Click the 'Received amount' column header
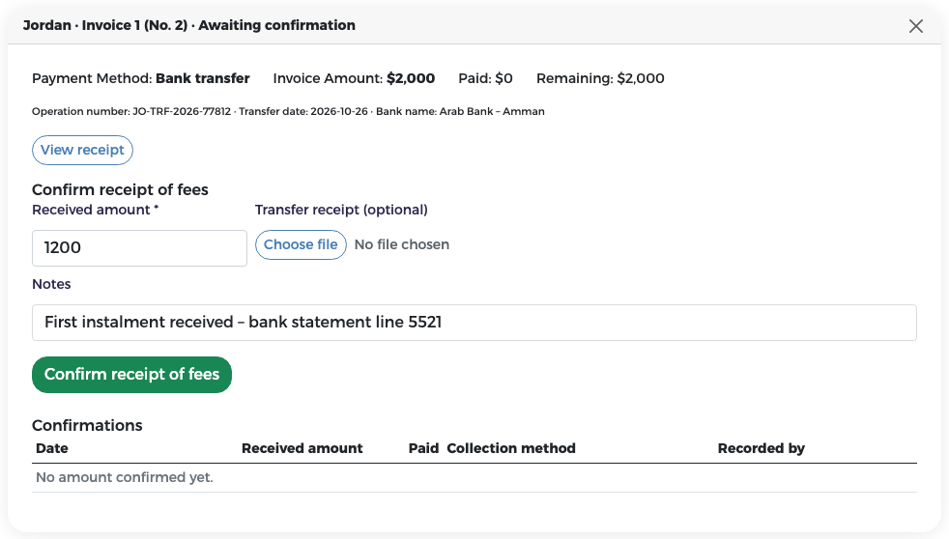 [302, 448]
